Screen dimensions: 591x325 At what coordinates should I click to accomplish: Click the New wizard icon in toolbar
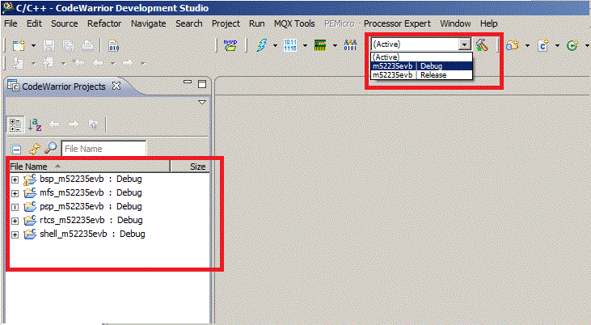pyautogui.click(x=19, y=45)
